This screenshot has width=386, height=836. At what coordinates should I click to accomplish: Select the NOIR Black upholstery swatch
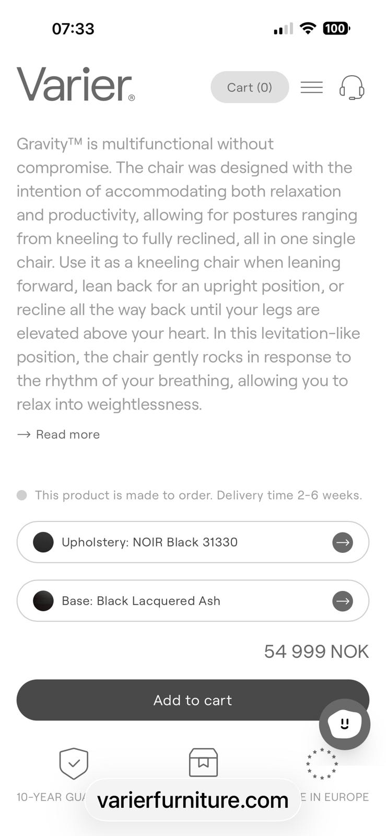[43, 542]
